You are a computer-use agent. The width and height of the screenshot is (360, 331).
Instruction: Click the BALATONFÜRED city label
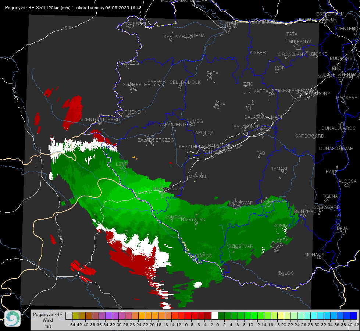coord(252,127)
